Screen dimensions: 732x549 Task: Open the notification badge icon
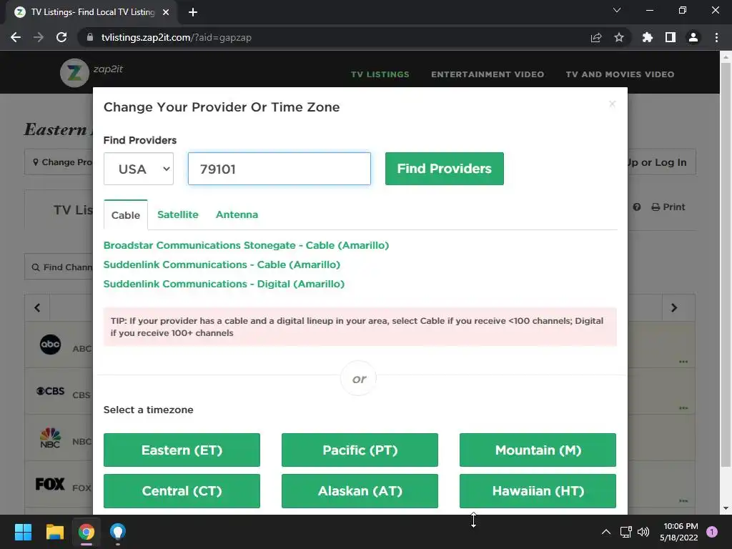click(712, 532)
